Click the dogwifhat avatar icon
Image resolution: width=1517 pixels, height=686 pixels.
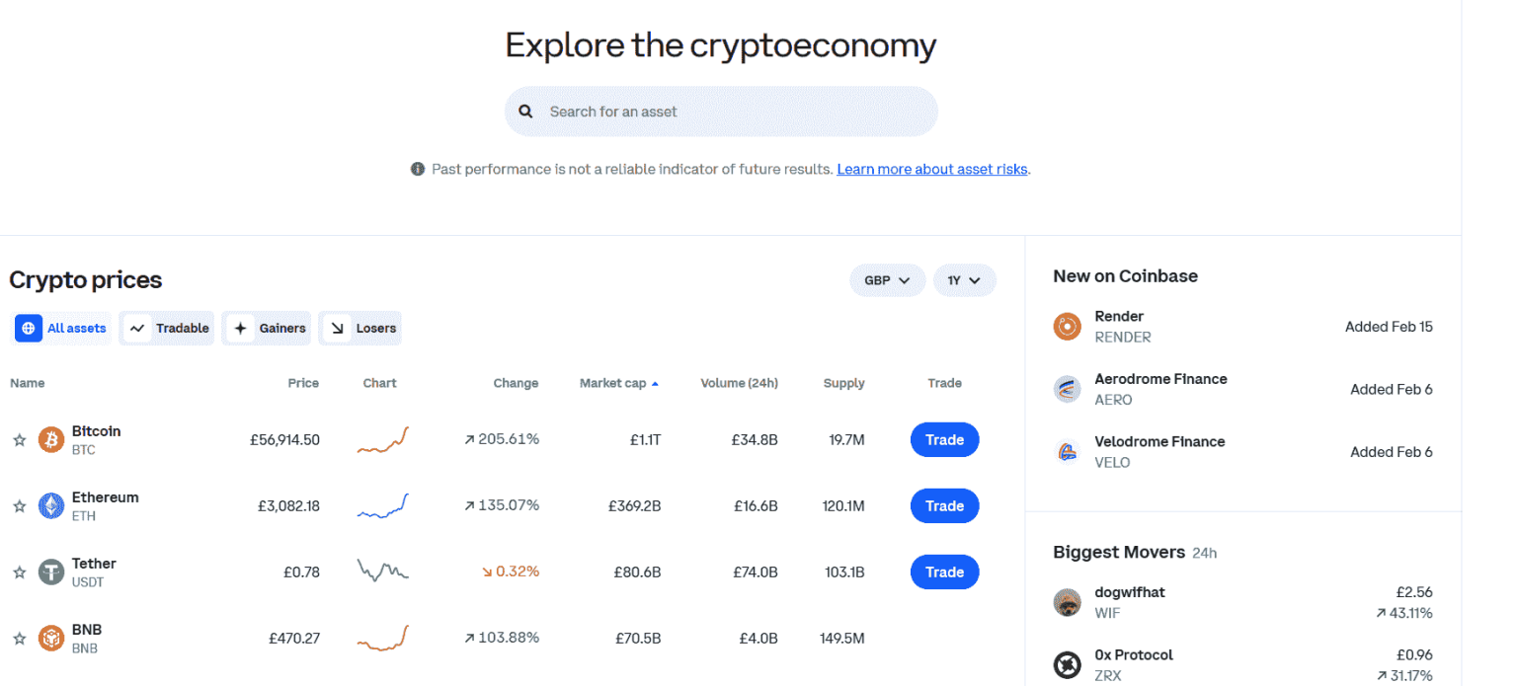pos(1067,602)
